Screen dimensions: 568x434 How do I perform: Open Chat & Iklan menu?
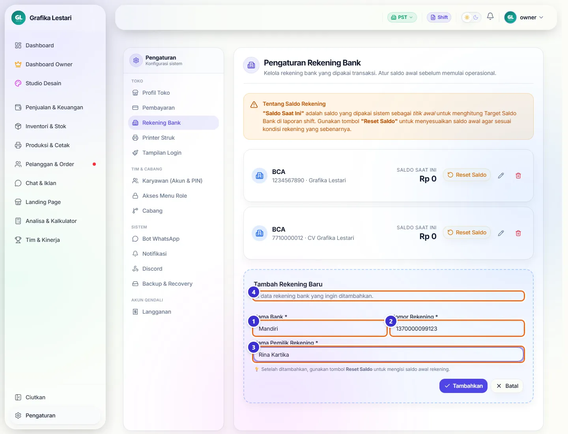pos(55,183)
